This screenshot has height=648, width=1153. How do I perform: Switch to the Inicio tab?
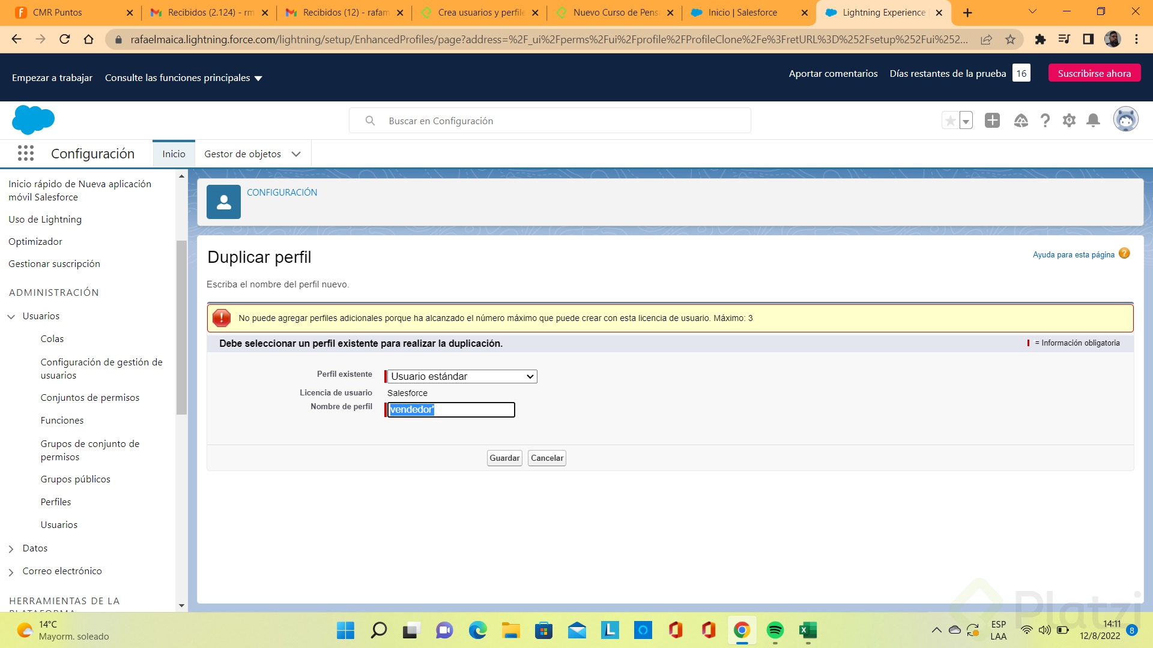pos(174,154)
